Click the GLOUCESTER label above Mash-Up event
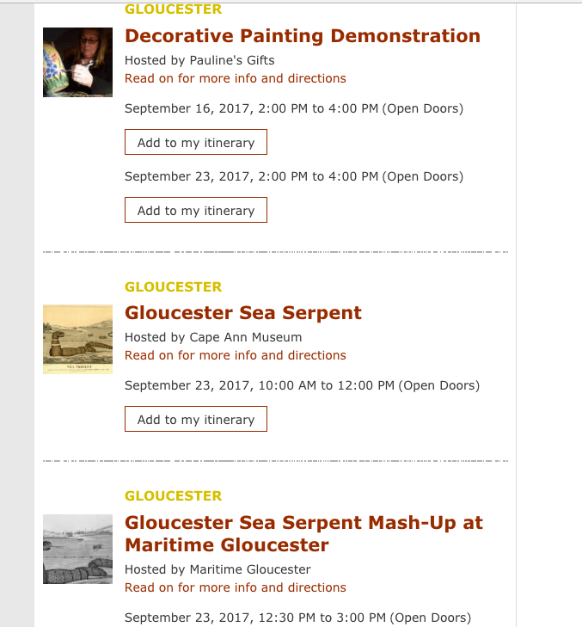The width and height of the screenshot is (582, 627). coord(173,495)
